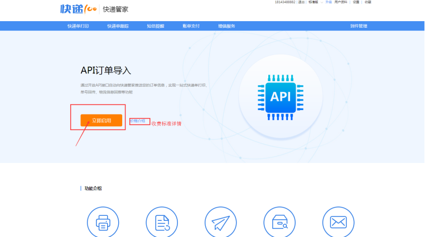Click the printer feature icon
This screenshot has height=237, width=425.
tap(103, 223)
